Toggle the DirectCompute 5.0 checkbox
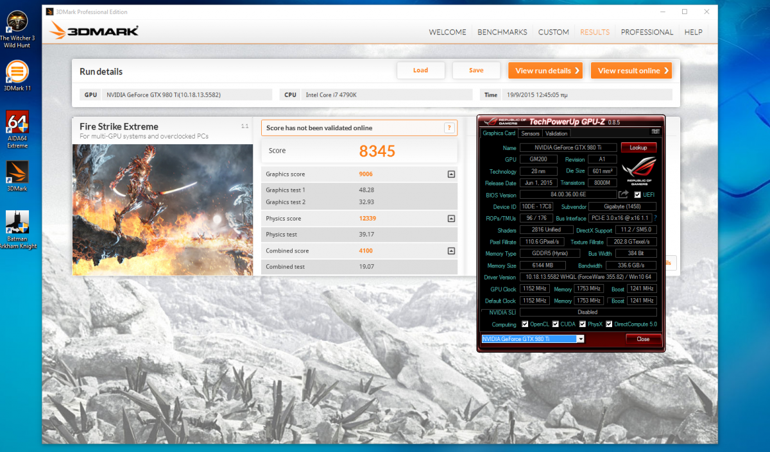 tap(609, 324)
